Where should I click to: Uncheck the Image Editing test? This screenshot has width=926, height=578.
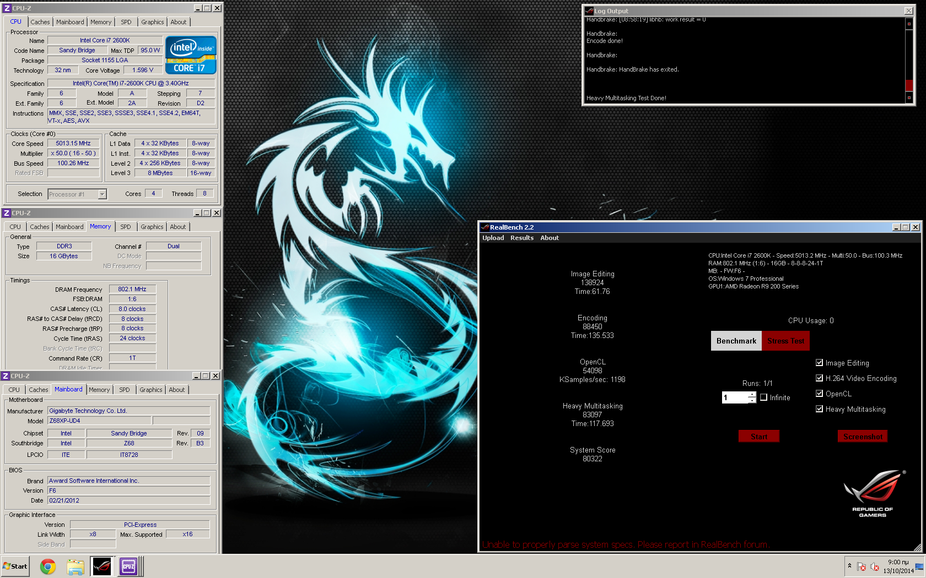coord(819,363)
